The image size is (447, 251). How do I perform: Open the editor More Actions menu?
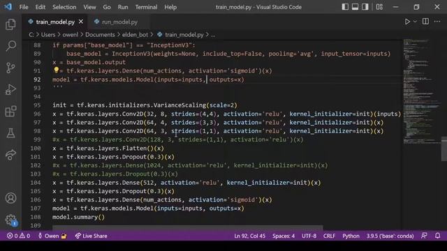437,22
